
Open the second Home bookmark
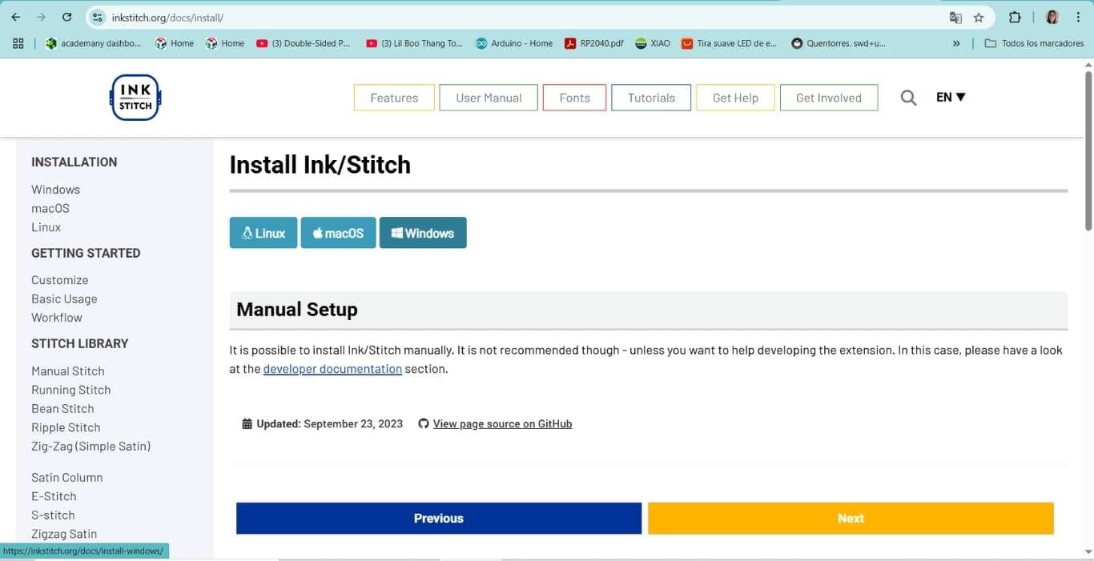225,43
